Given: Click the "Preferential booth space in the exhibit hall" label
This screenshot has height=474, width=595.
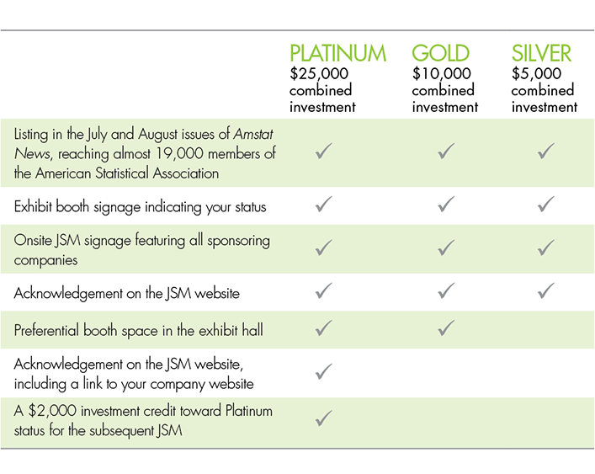Looking at the screenshot, I should coord(138,330).
